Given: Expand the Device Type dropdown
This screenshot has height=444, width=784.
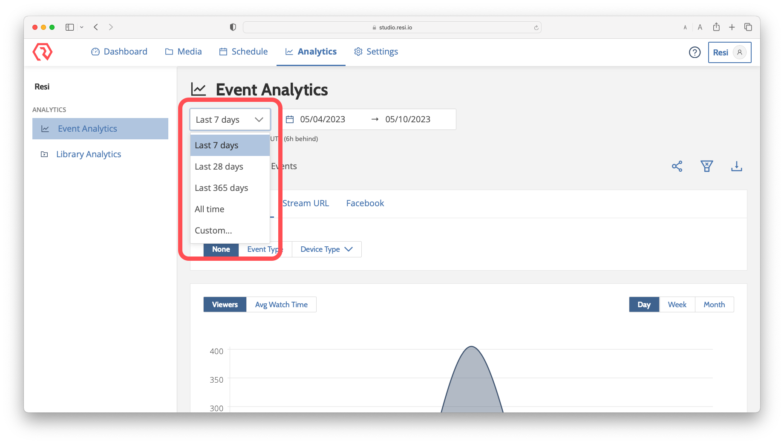Looking at the screenshot, I should [326, 249].
